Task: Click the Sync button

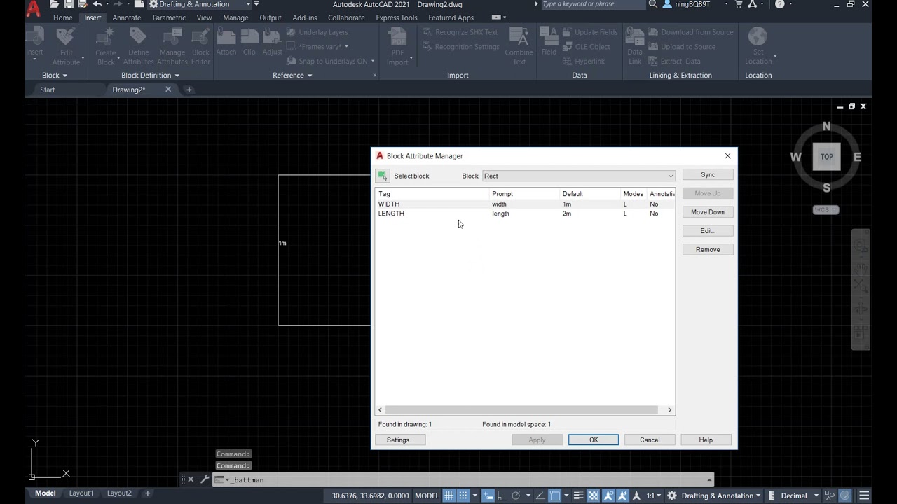Action: click(x=708, y=174)
